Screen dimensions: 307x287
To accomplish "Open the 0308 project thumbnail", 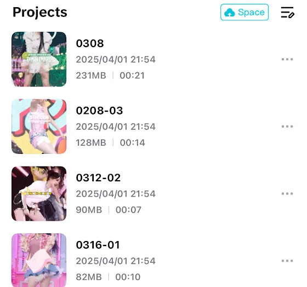I will [x=39, y=59].
